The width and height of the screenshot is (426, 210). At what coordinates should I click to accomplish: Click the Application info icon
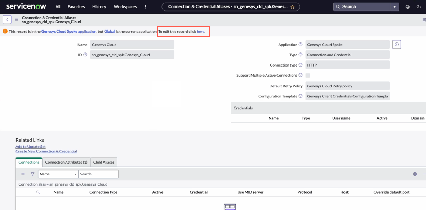[x=396, y=45]
